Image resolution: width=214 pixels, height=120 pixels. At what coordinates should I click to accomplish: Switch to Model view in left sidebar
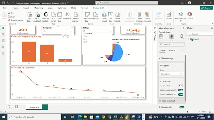[3, 41]
